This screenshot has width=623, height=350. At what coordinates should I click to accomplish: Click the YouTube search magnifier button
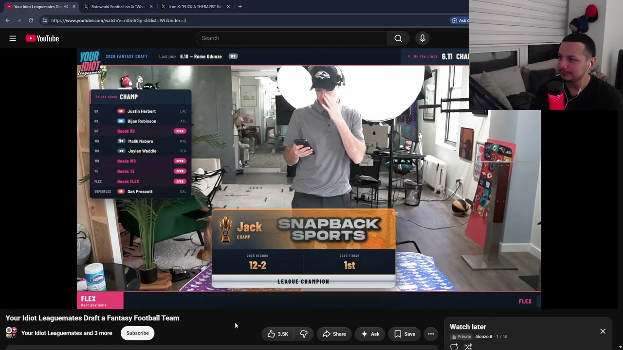[398, 38]
